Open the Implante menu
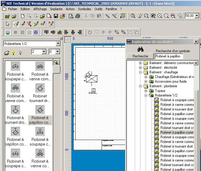This screenshot has height=171, width=201. pos(56,9)
